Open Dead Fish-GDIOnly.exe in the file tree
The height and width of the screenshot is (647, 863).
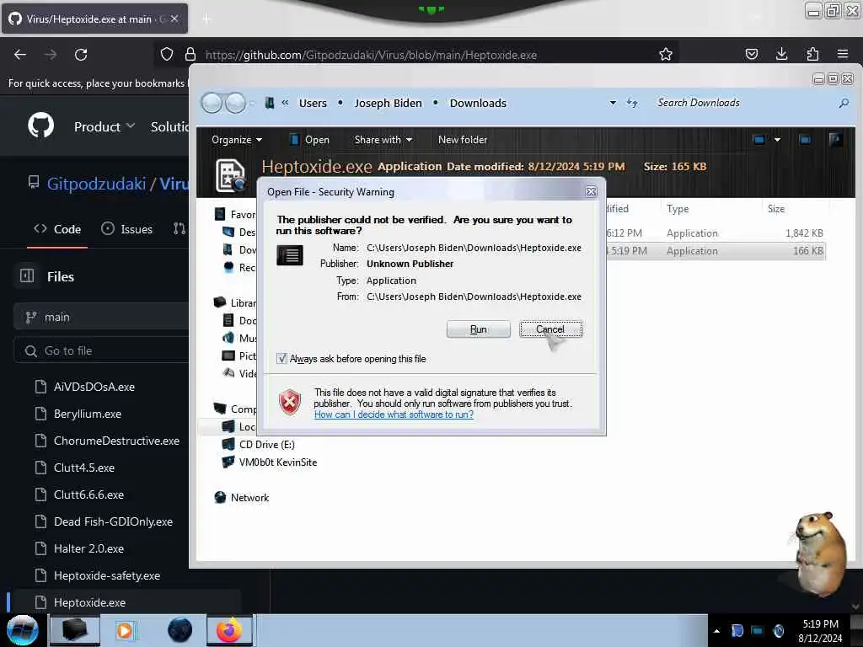click(x=114, y=521)
